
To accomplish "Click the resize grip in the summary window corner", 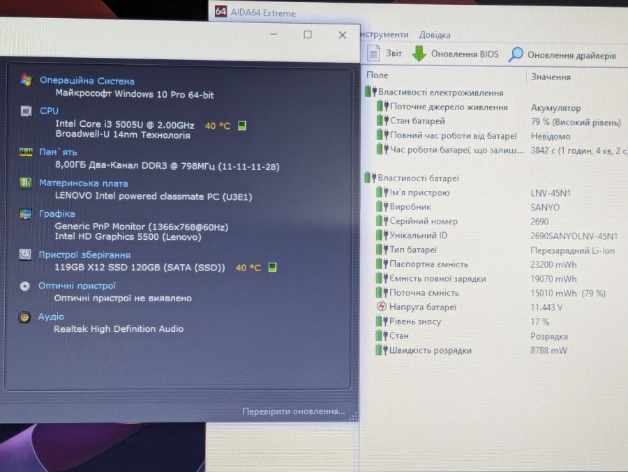I will (x=354, y=416).
